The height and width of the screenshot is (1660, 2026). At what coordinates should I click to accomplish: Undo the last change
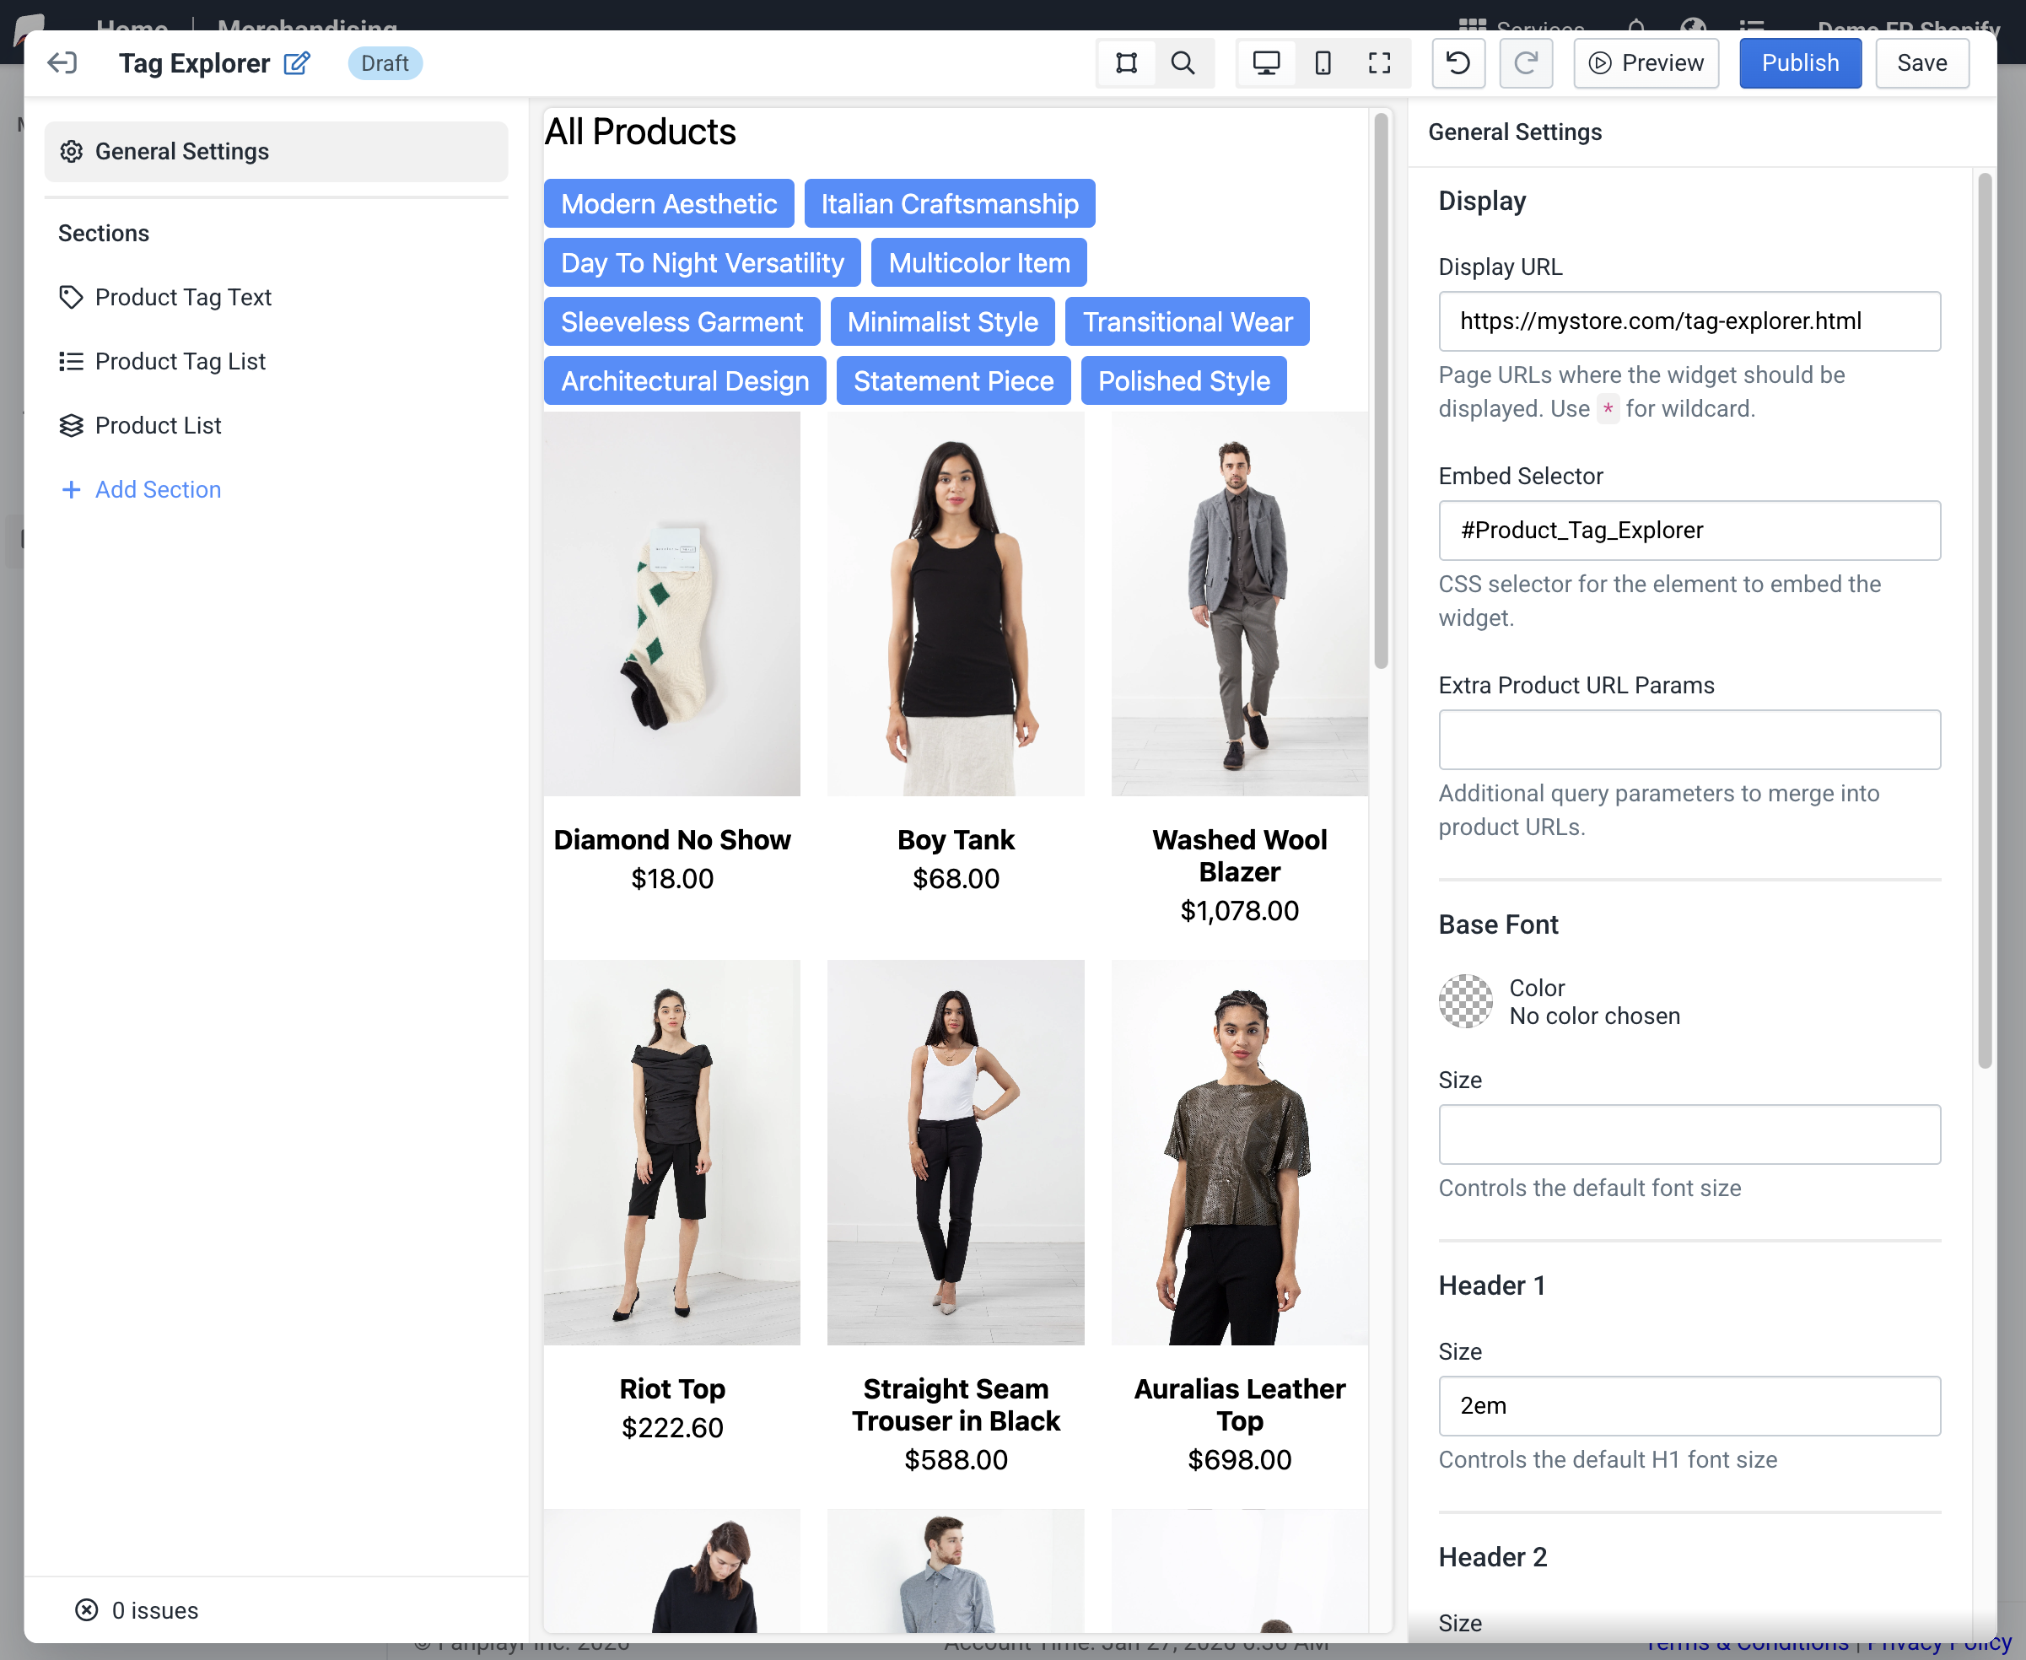pos(1458,63)
